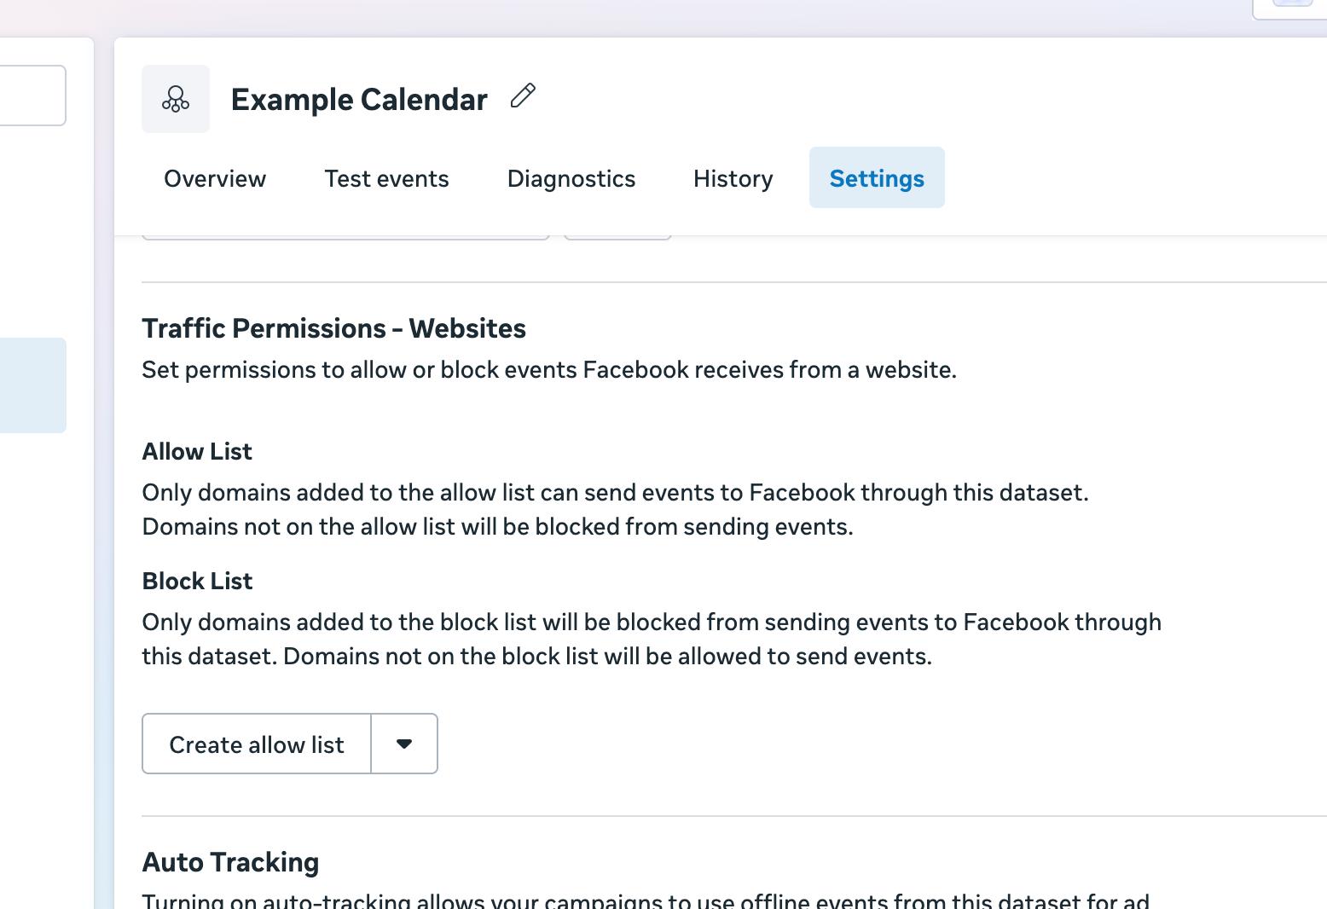Select the highlighted item in the left sidebar
This screenshot has width=1327, height=909.
click(32, 385)
